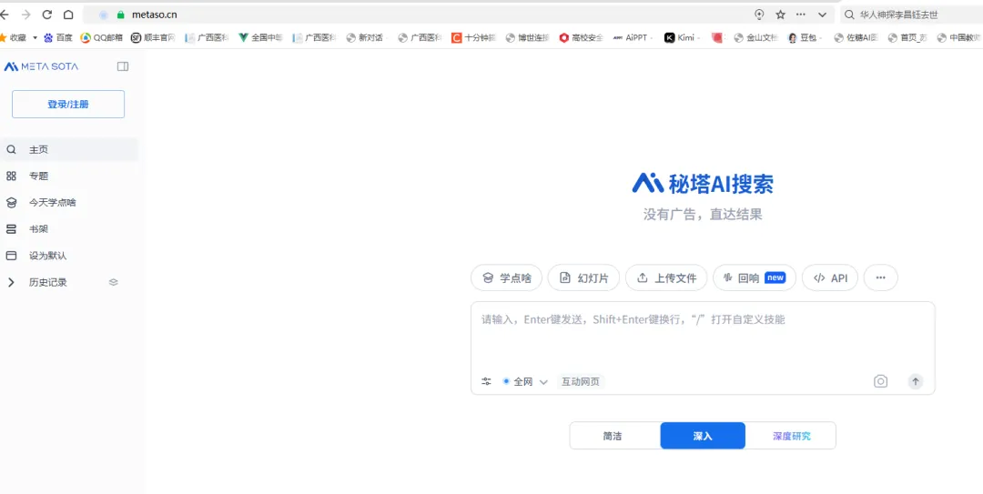983x494 pixels.
Task: Click the metaso.cn address bar URL
Action: click(x=154, y=15)
